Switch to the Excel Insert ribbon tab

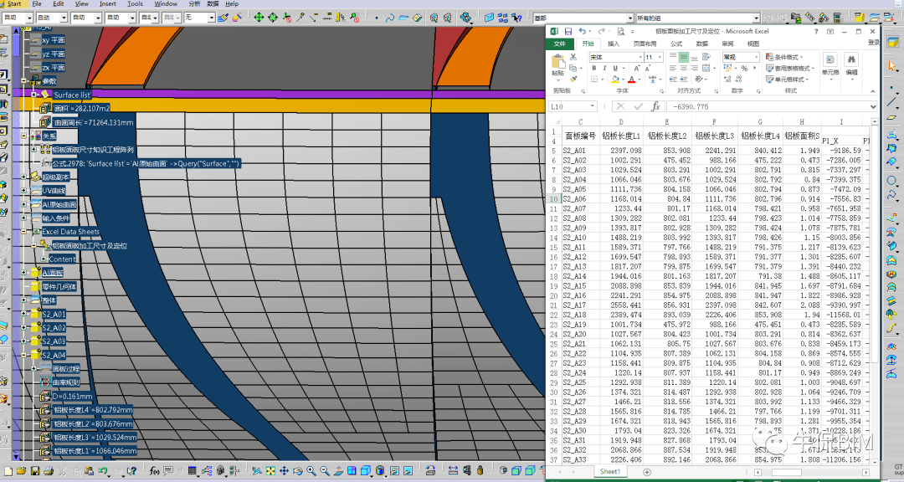coord(614,44)
